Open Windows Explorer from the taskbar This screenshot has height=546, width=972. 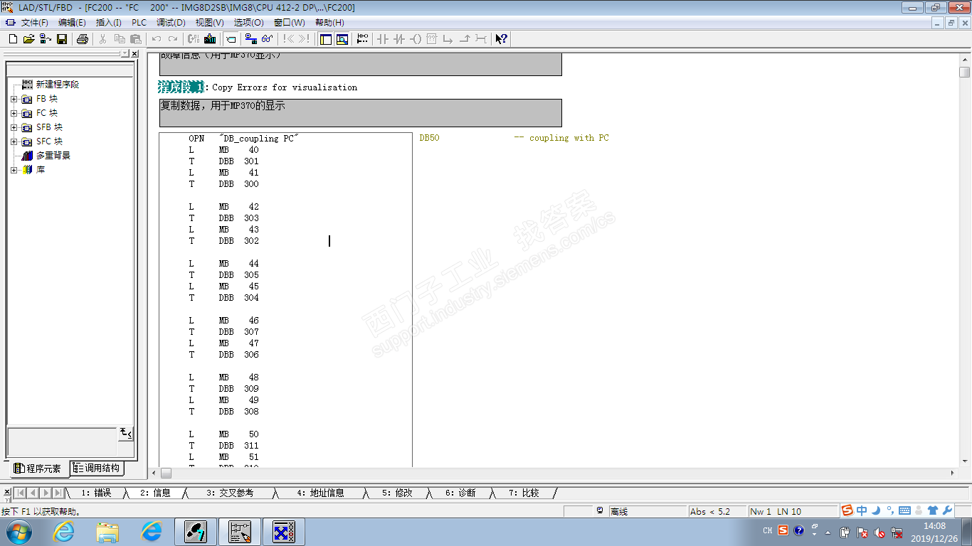[x=107, y=532]
